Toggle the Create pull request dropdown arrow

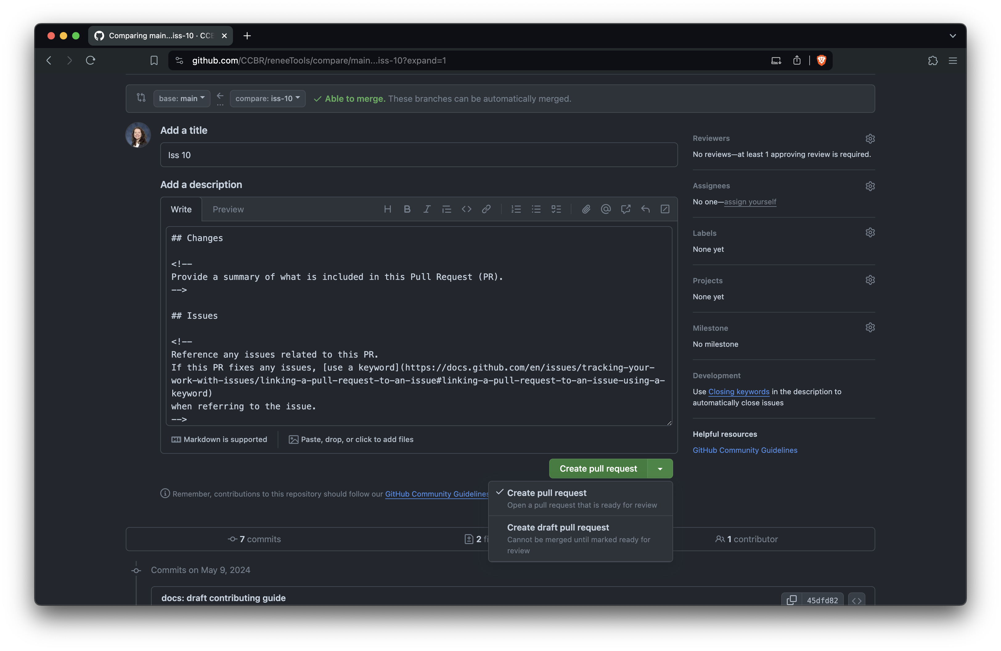pos(660,469)
